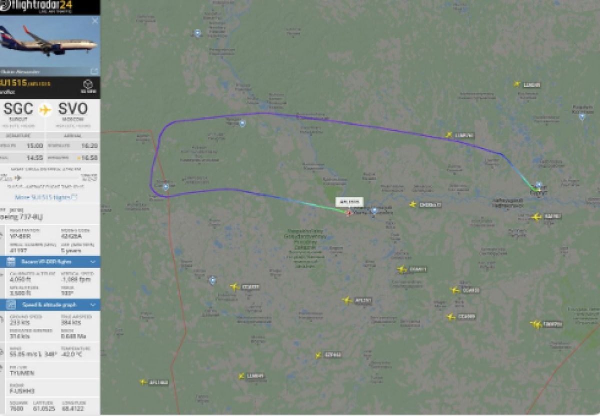The image size is (600, 416).
Task: Click the Flightradar24 logo
Action: pyautogui.click(x=38, y=6)
